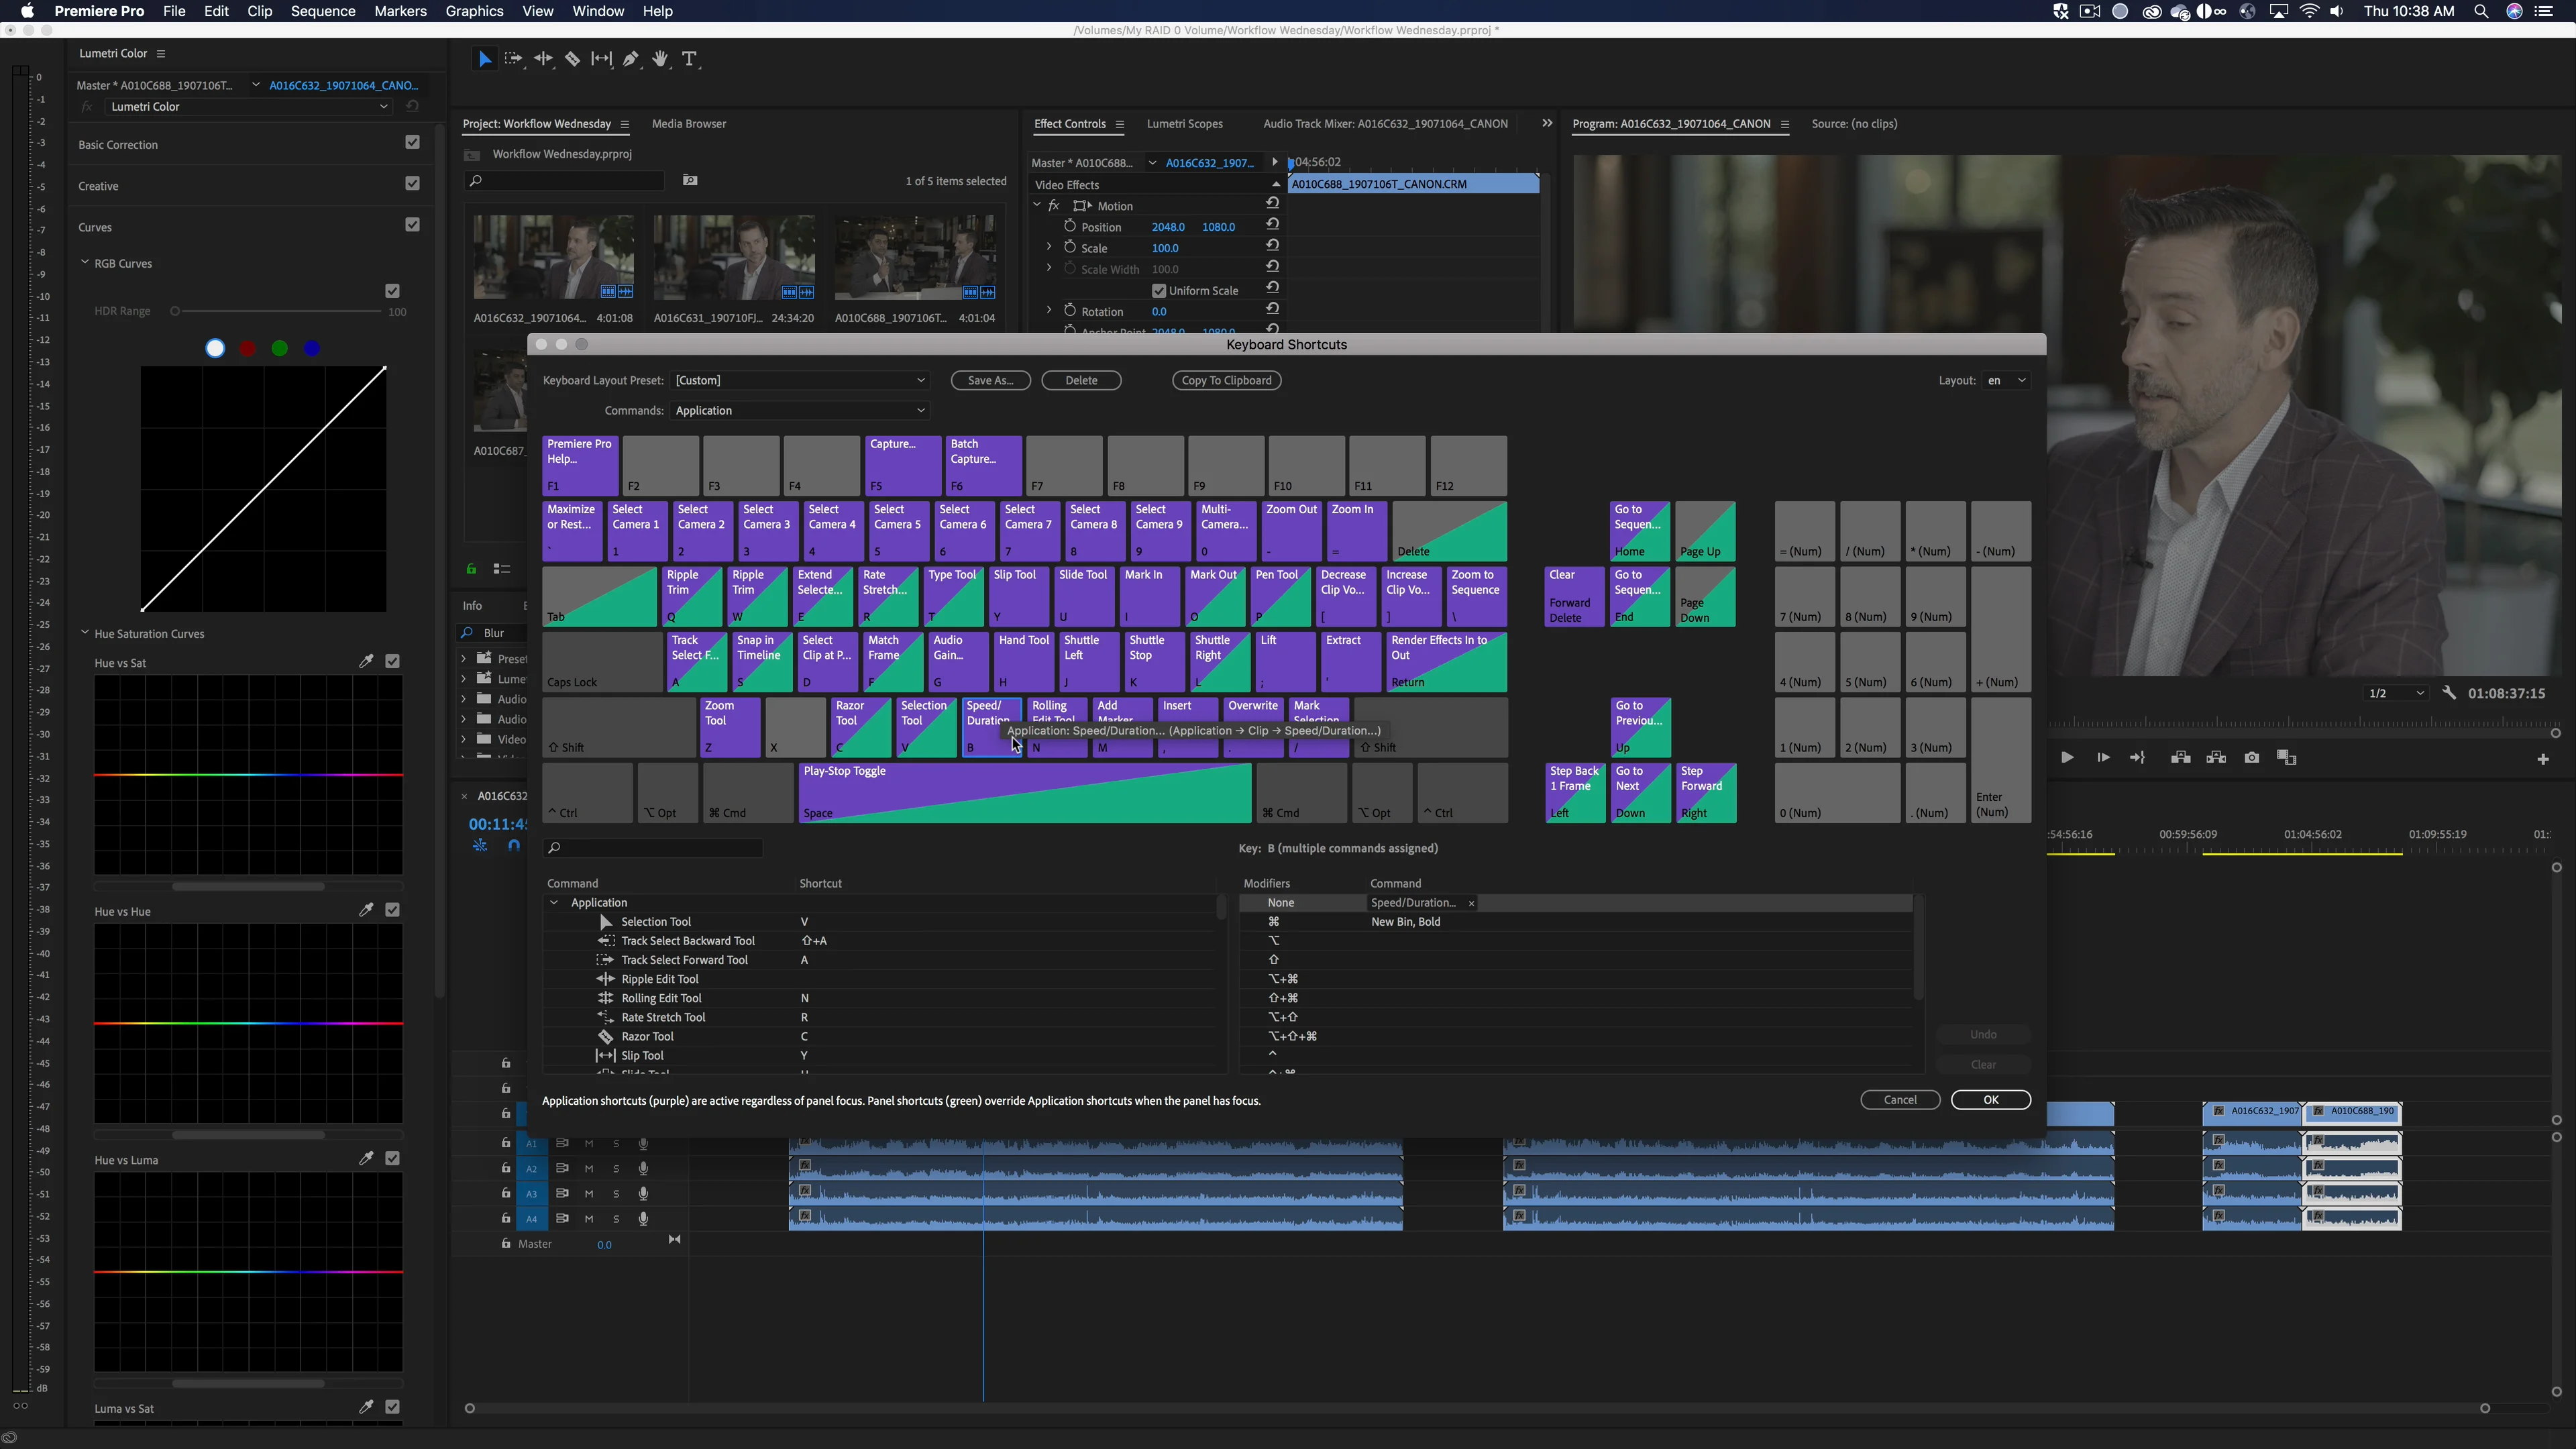Click the Copy To Clipboard button
Screen dimensions: 2576x1449
coord(1226,380)
